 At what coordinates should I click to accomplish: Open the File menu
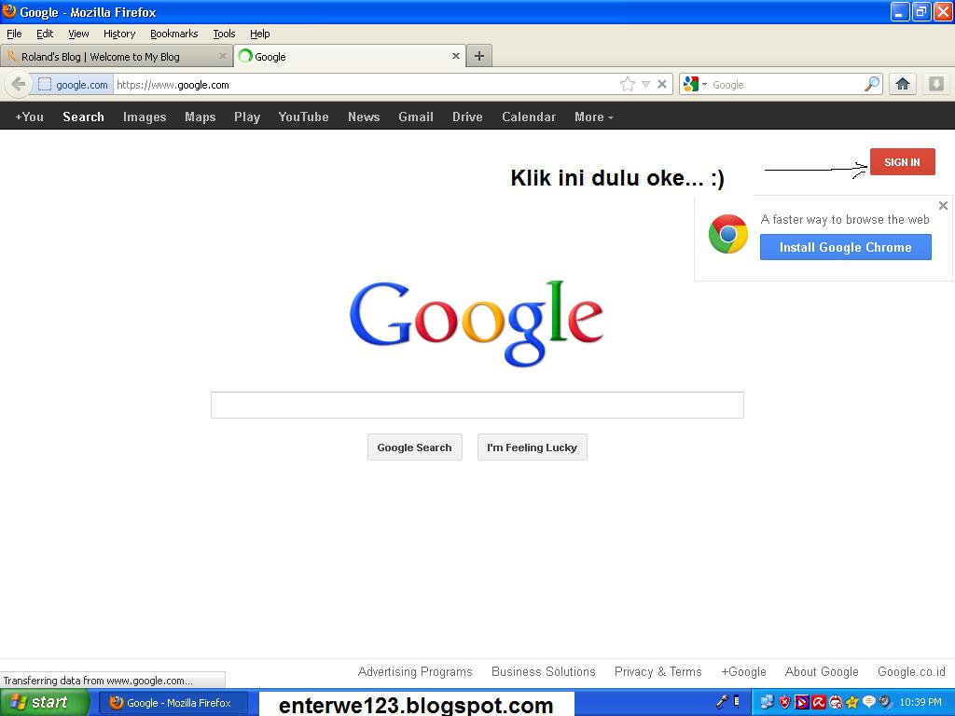click(14, 34)
